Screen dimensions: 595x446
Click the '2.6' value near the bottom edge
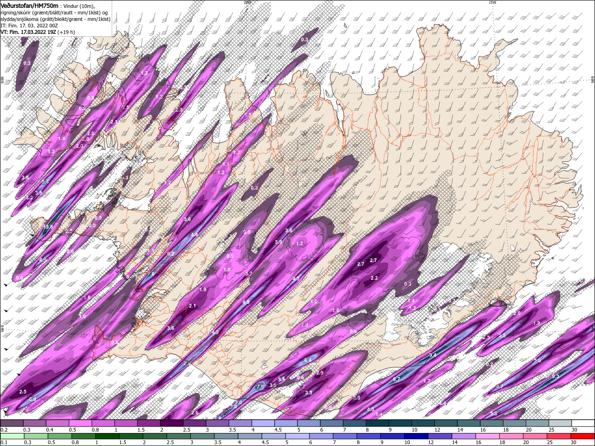(x=195, y=413)
